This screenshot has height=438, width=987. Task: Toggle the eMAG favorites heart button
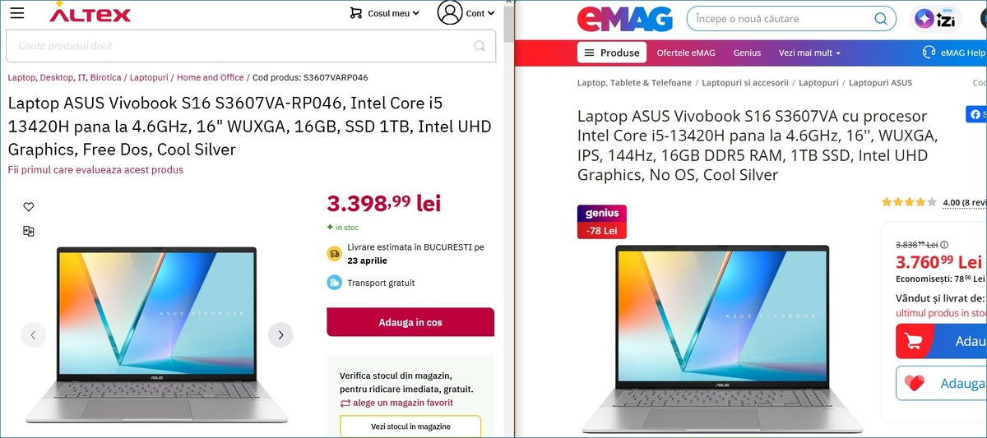point(914,383)
